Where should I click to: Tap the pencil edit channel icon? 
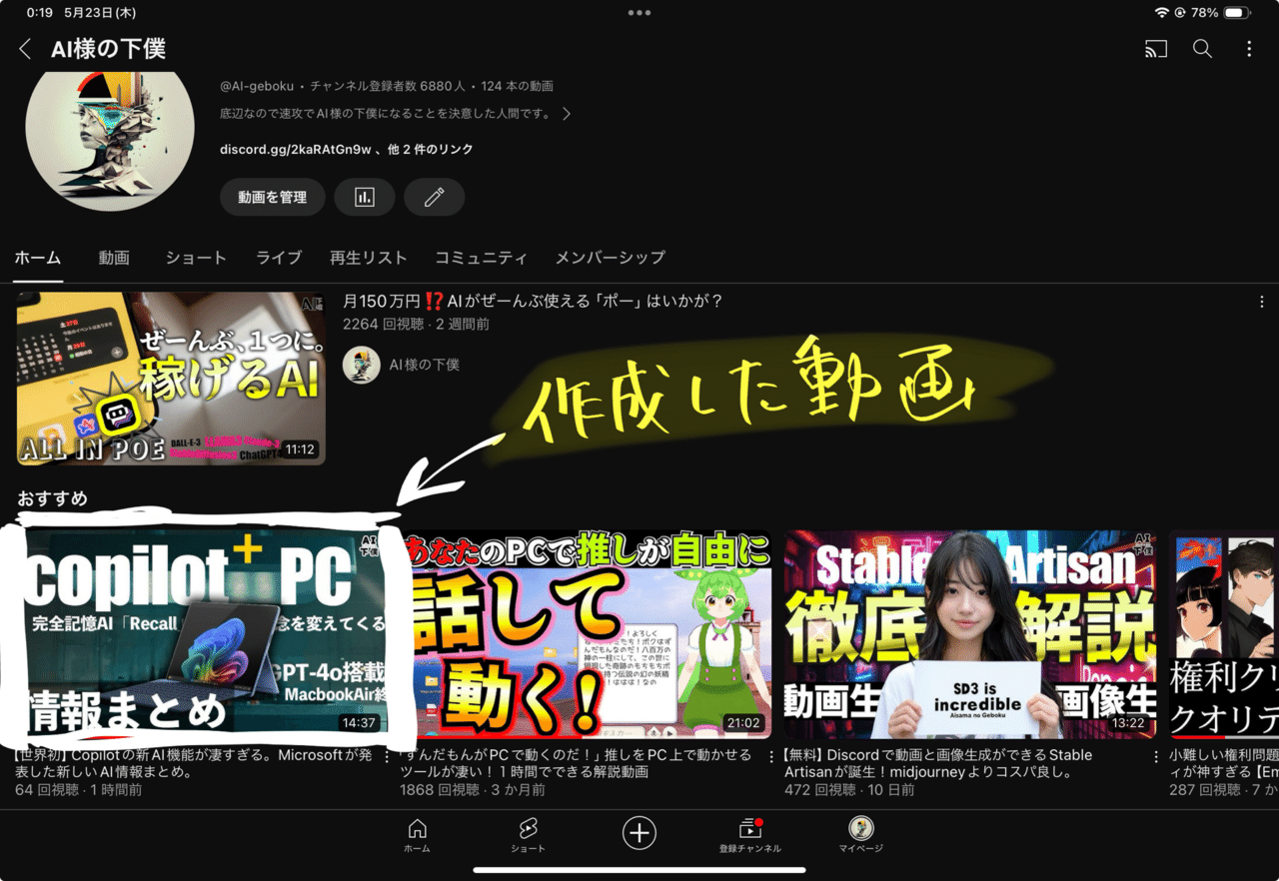tap(434, 197)
